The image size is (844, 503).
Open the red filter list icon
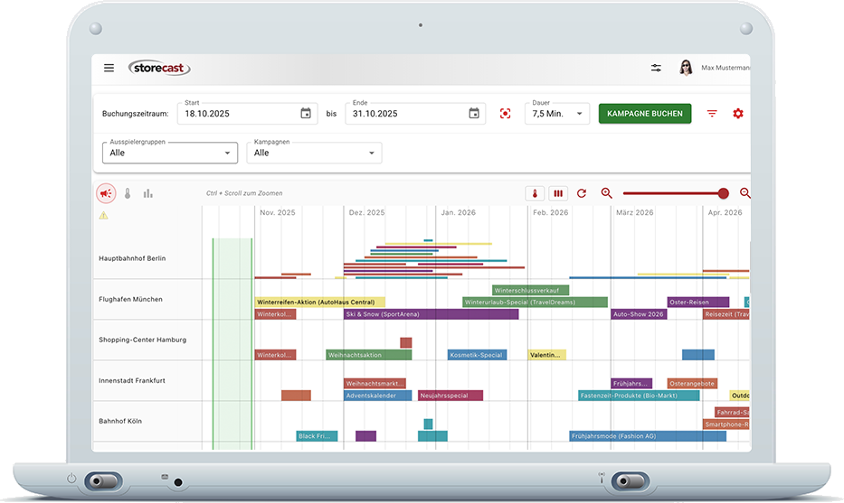(x=712, y=114)
